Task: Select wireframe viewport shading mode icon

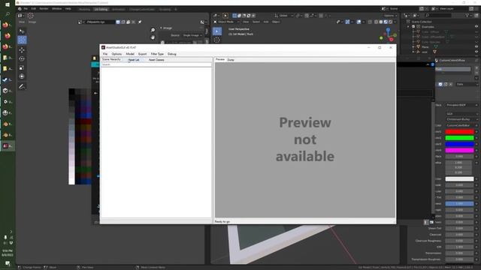Action: click(377, 22)
